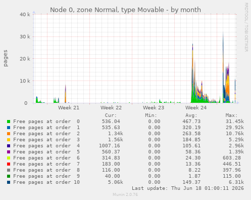
Task: Click the 'Week 24' x-axis label
Action: (196, 108)
